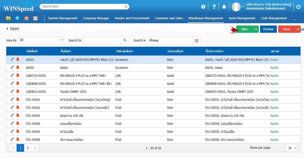Screen dimensions: 304x158
Task: Open the settings gear icon
Action: click(203, 7)
